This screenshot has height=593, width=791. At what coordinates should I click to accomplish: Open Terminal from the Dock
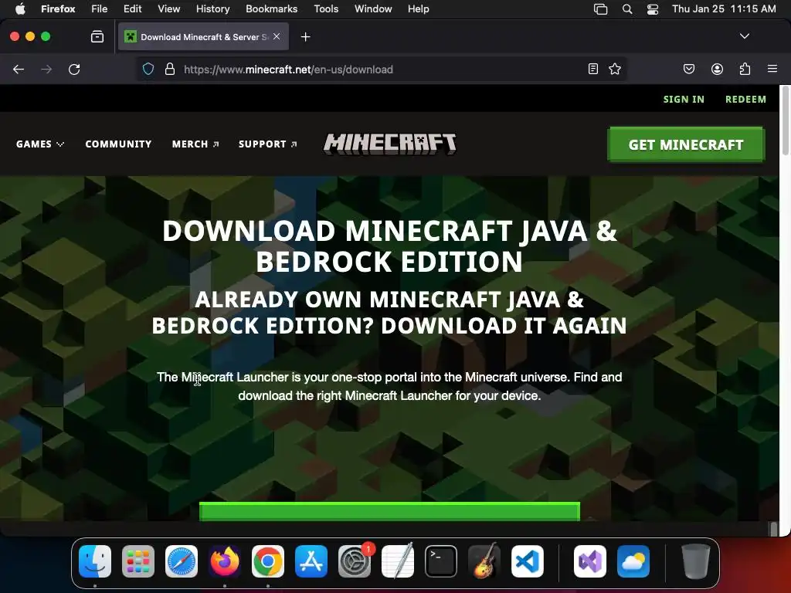pos(441,561)
